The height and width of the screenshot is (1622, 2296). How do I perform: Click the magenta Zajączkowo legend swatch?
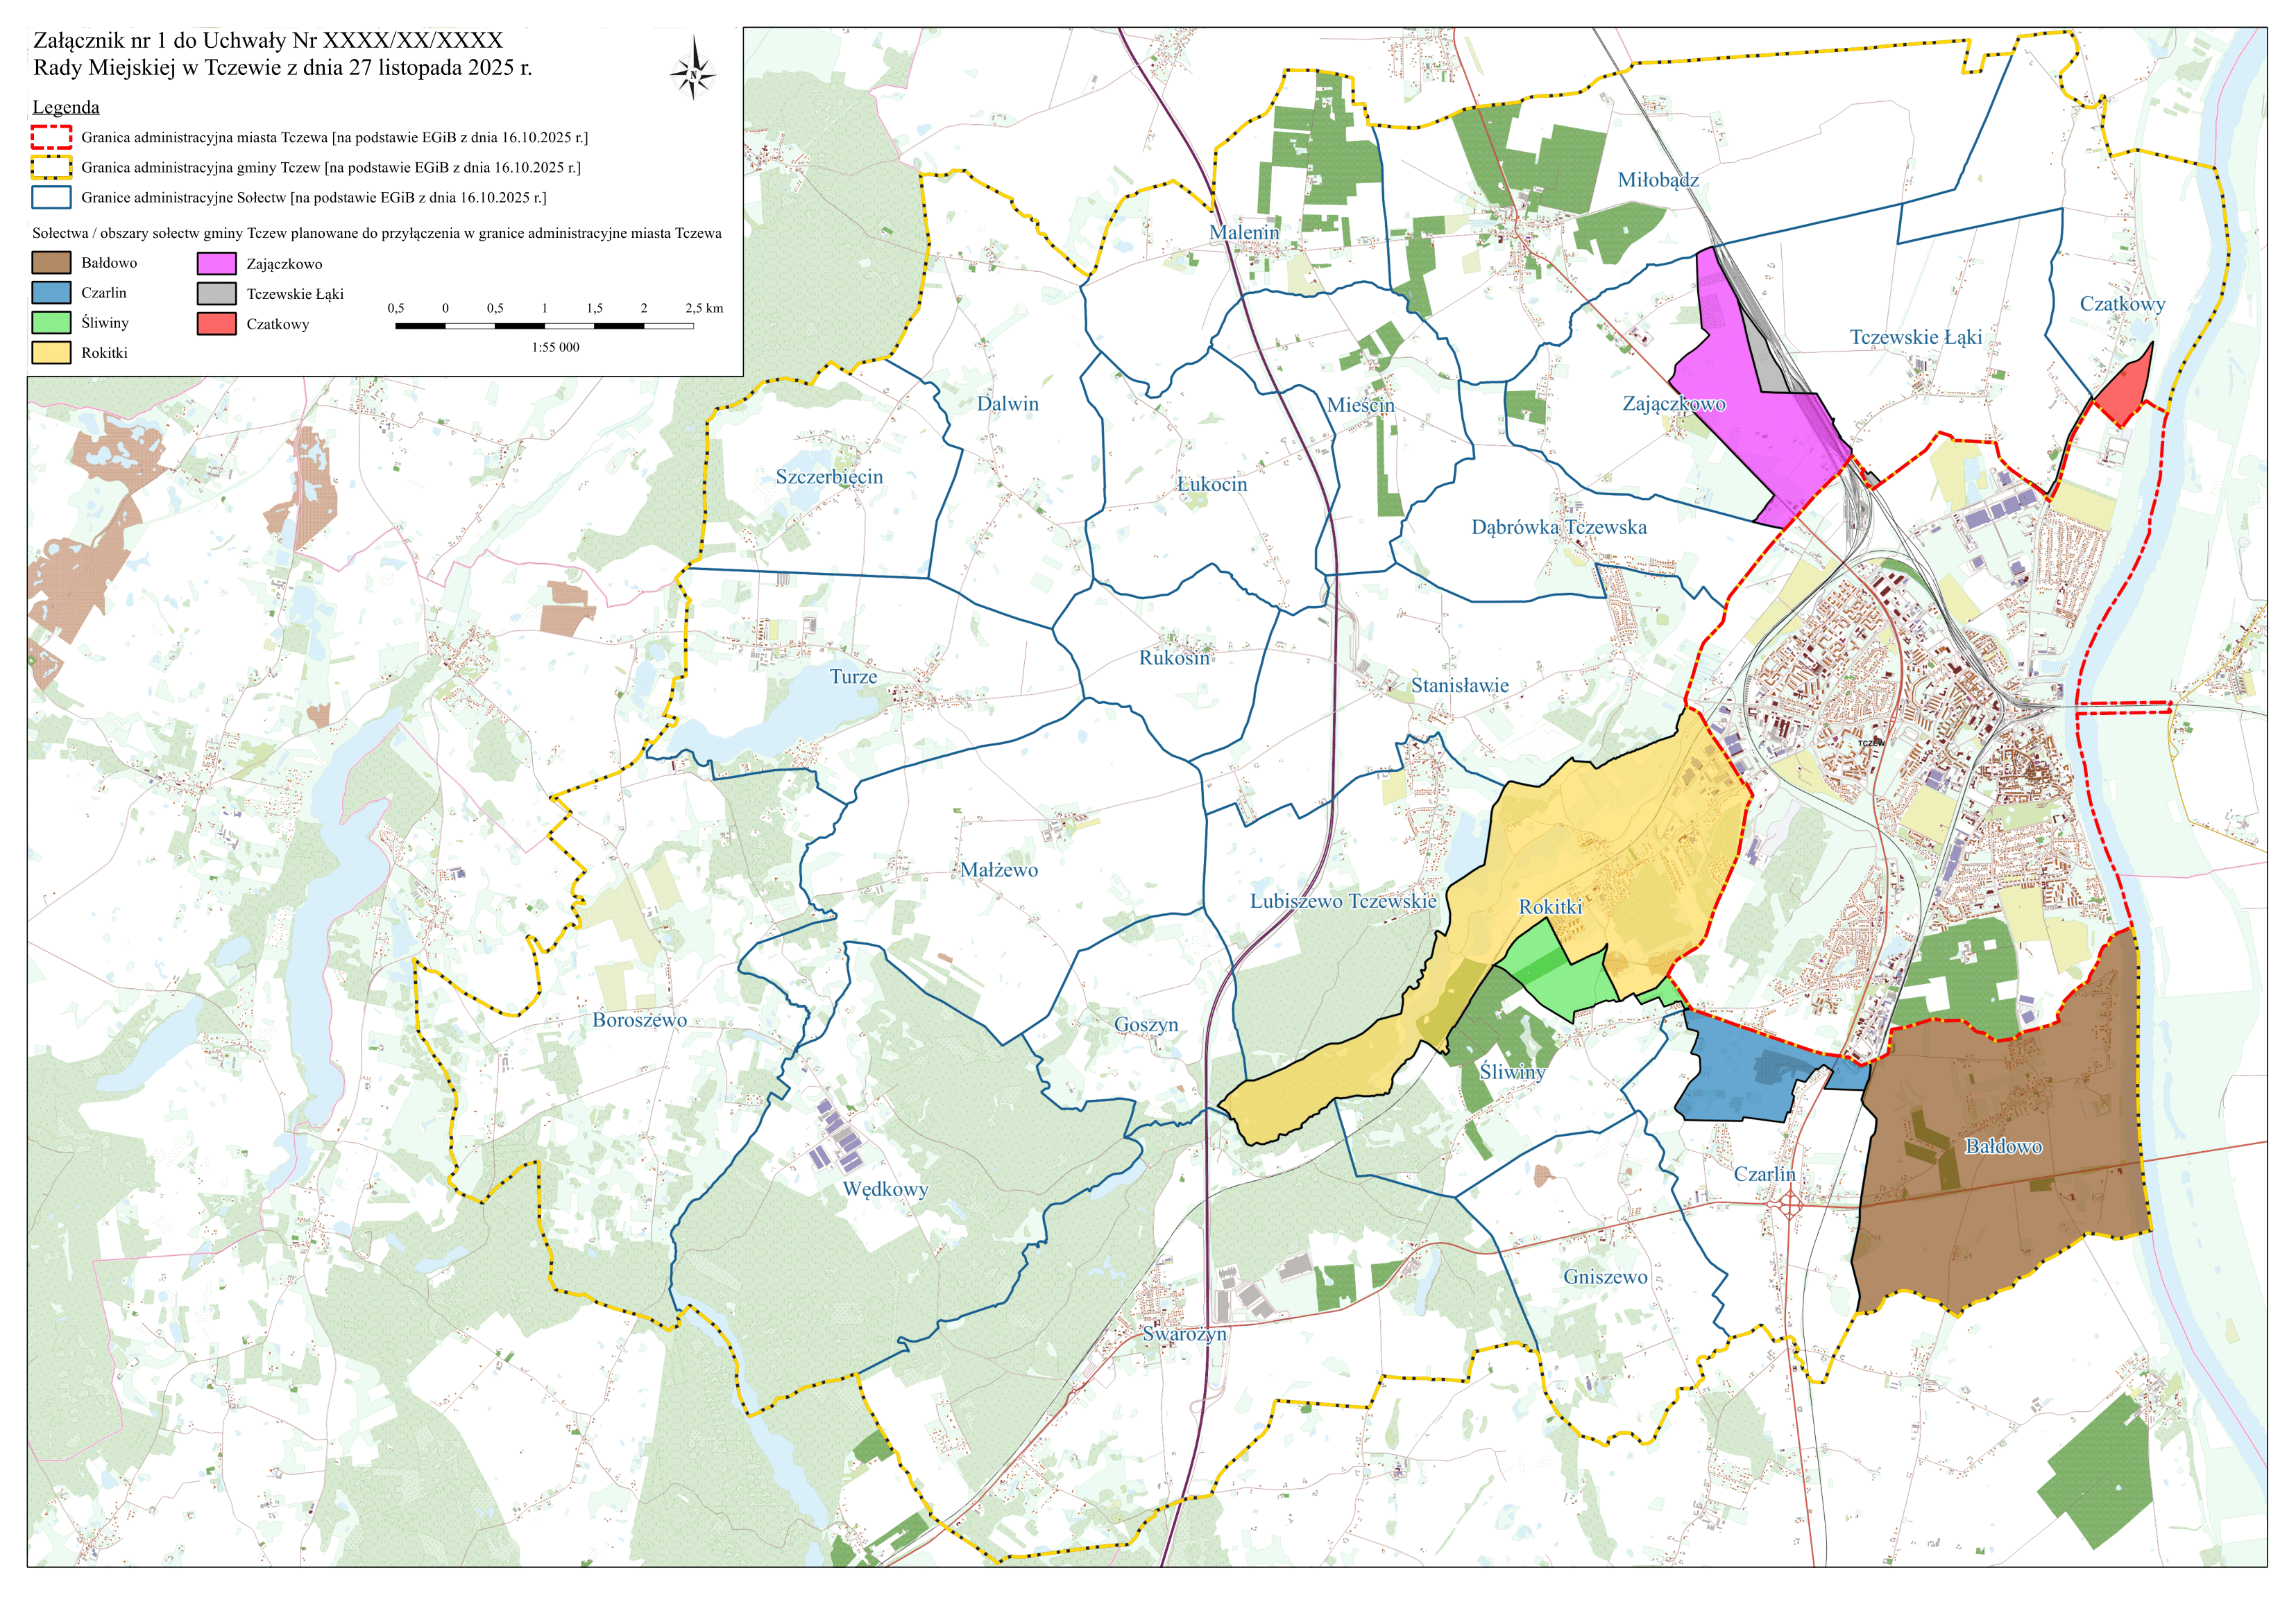click(217, 264)
